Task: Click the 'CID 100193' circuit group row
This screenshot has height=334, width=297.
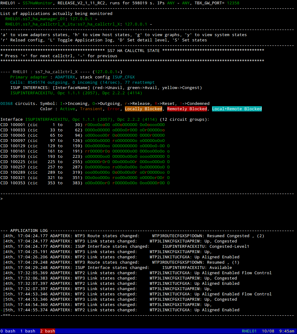Action: coord(85,157)
